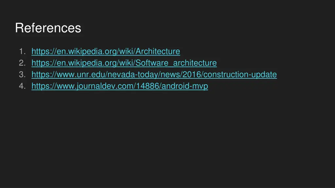Click list number 1 marker
This screenshot has height=188, width=335.
(x=22, y=51)
